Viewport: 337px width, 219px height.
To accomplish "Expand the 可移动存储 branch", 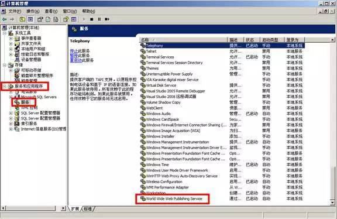I will coord(11,70).
